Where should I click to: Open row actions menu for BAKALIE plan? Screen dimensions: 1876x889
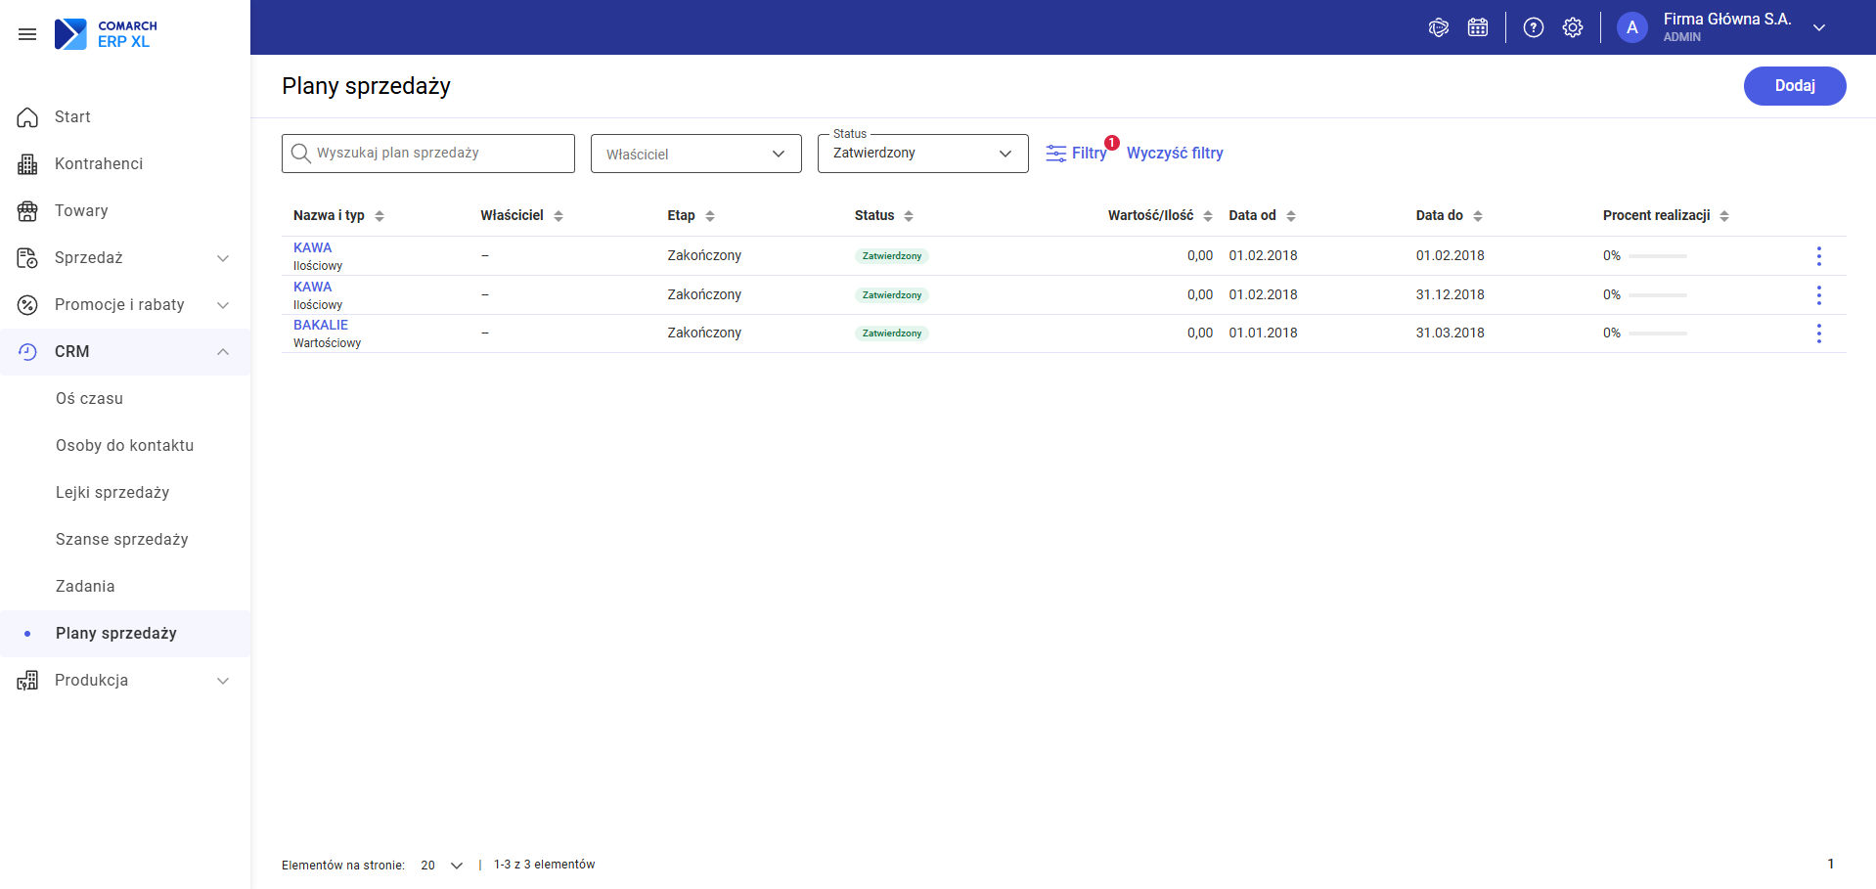click(1819, 333)
